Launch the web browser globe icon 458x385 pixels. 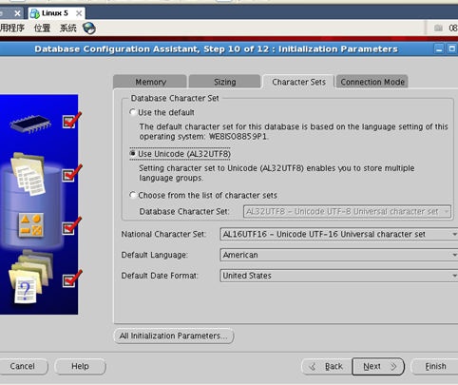click(89, 29)
